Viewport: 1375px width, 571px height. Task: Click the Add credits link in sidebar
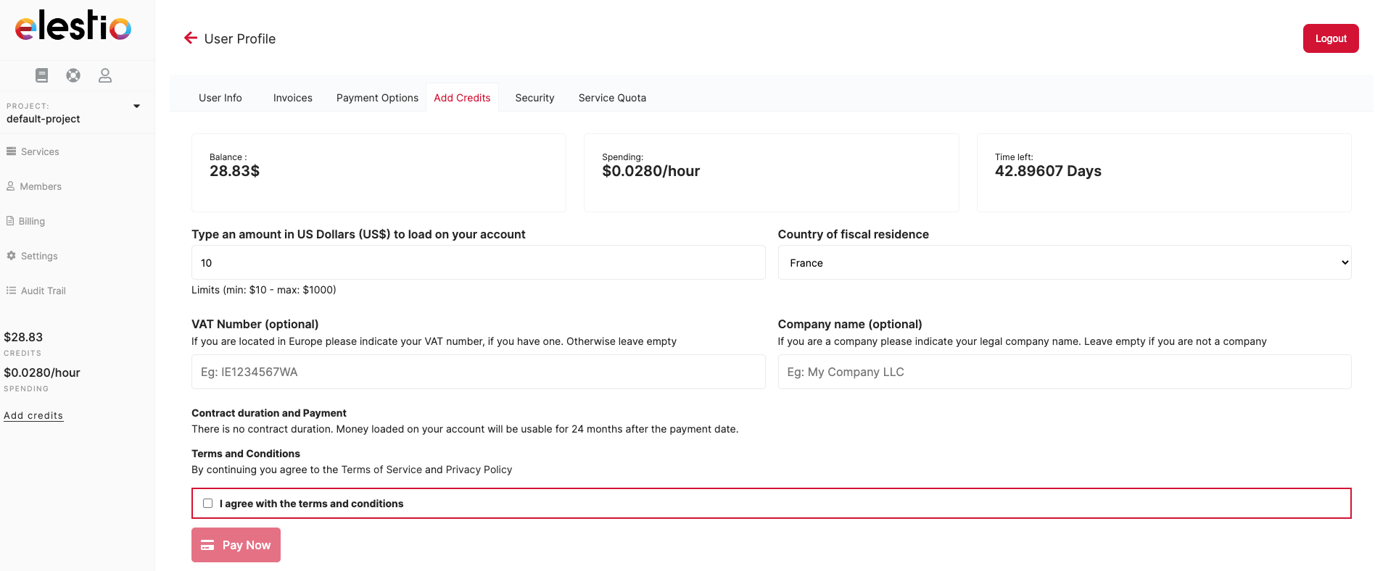click(33, 415)
